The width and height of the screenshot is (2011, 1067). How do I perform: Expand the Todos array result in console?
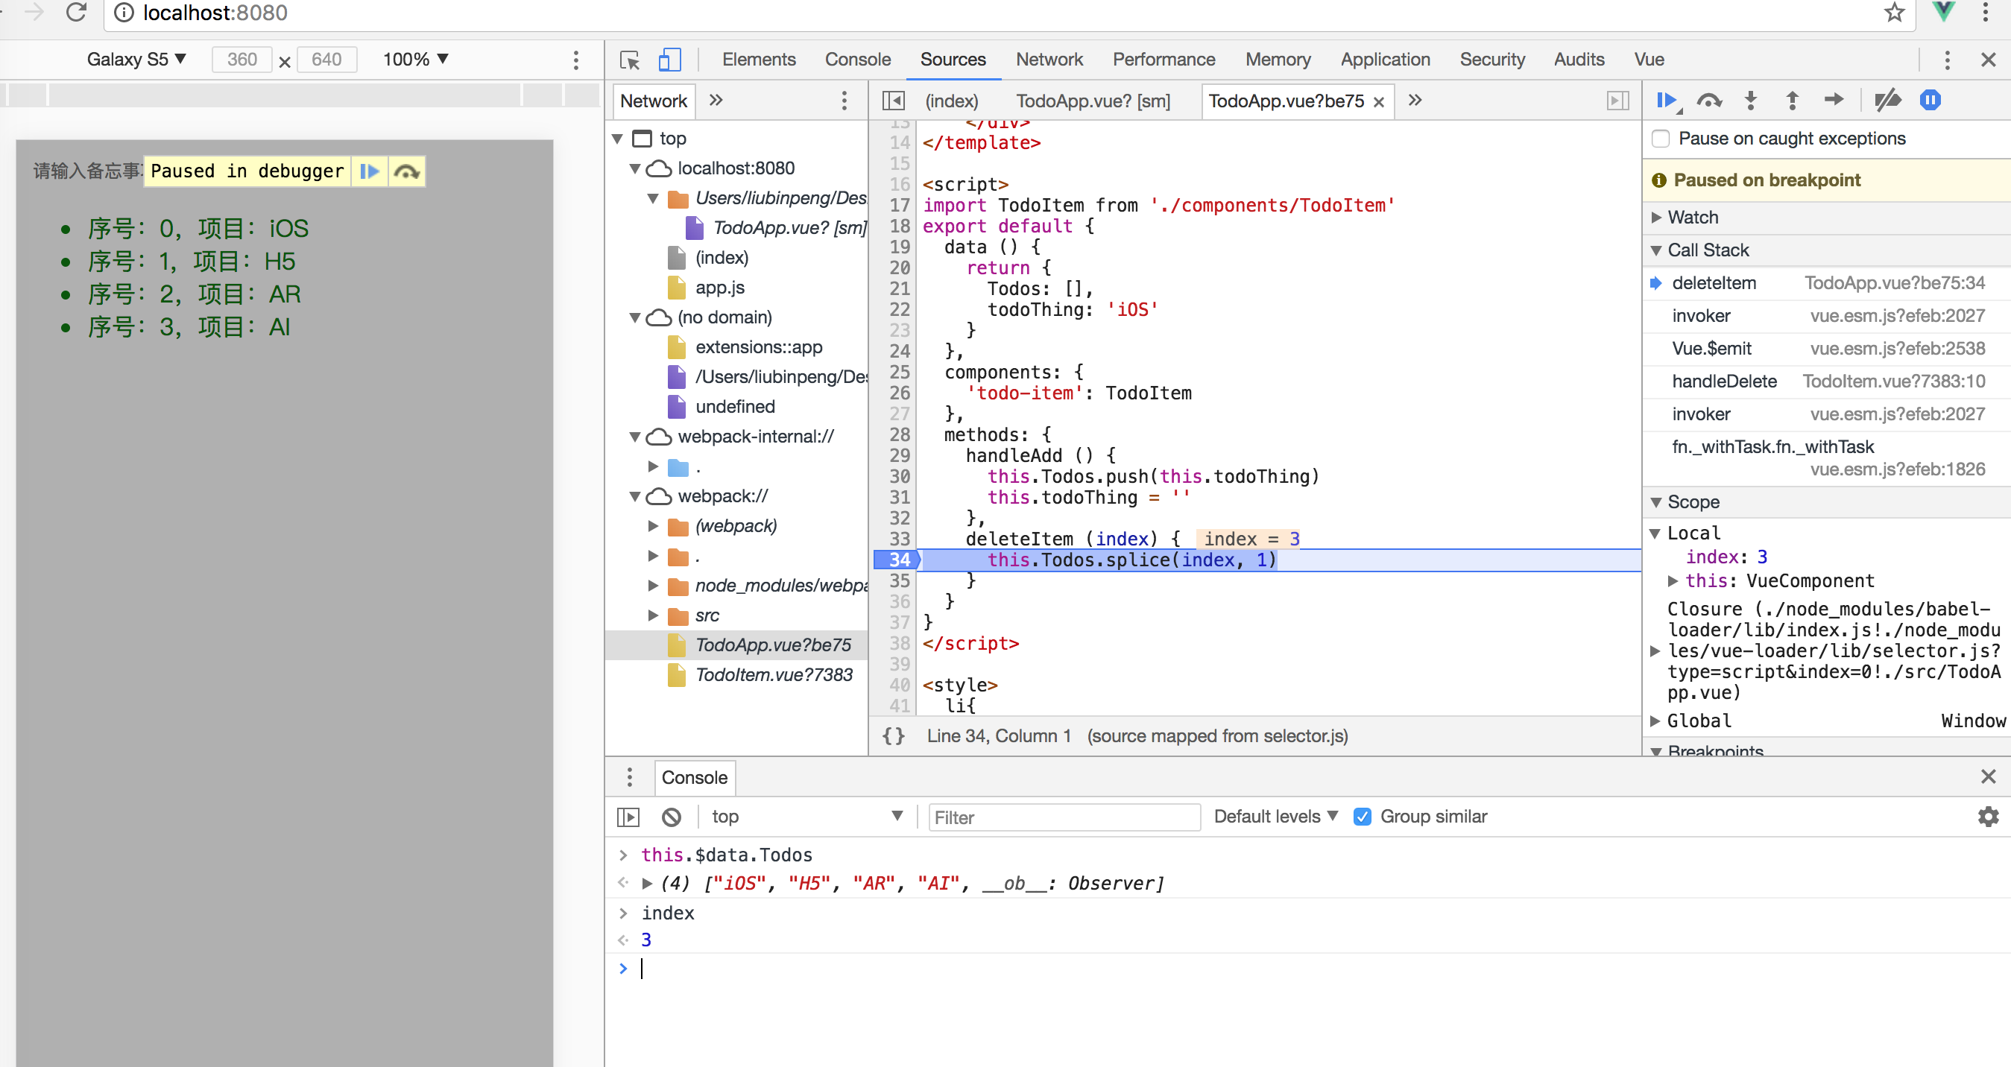tap(646, 883)
